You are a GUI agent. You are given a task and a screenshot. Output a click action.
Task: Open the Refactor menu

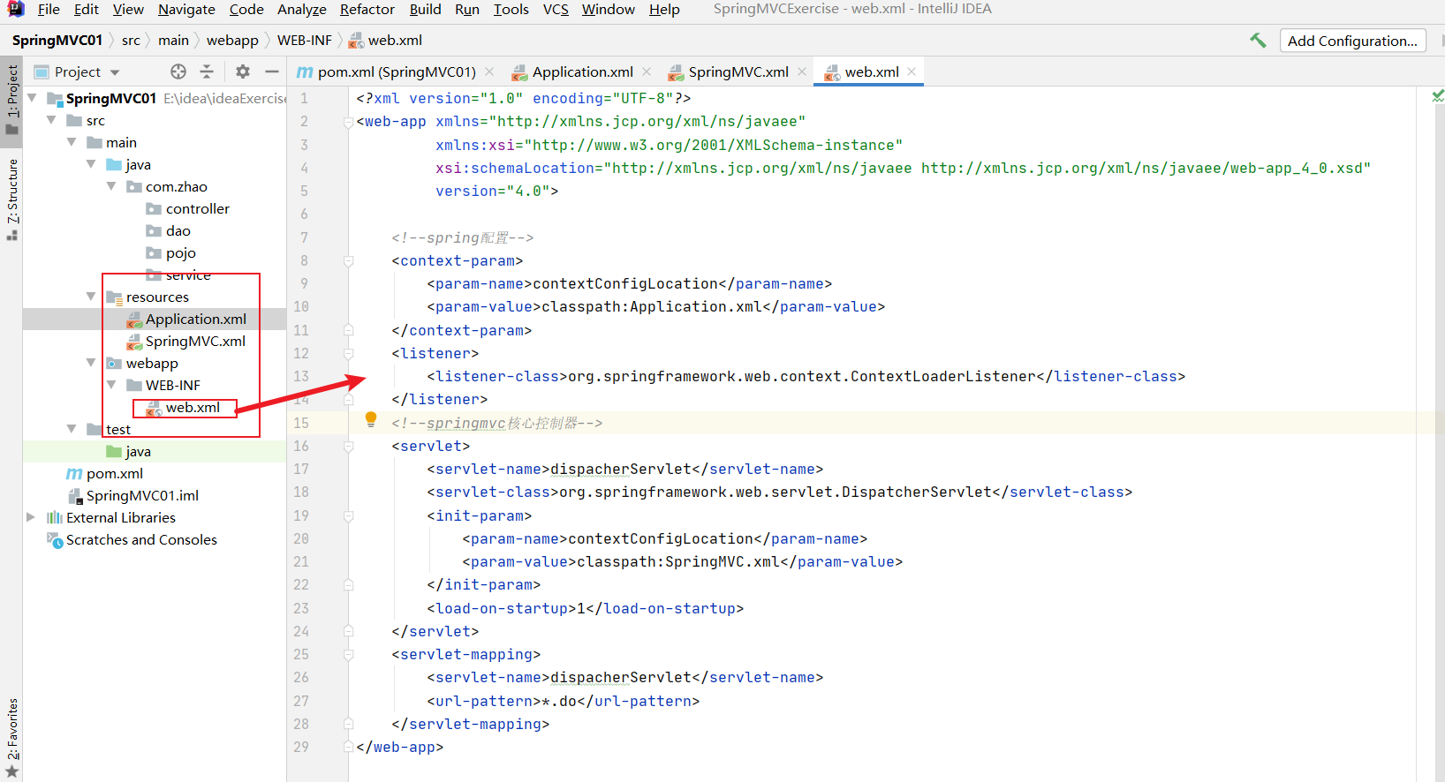coord(367,9)
